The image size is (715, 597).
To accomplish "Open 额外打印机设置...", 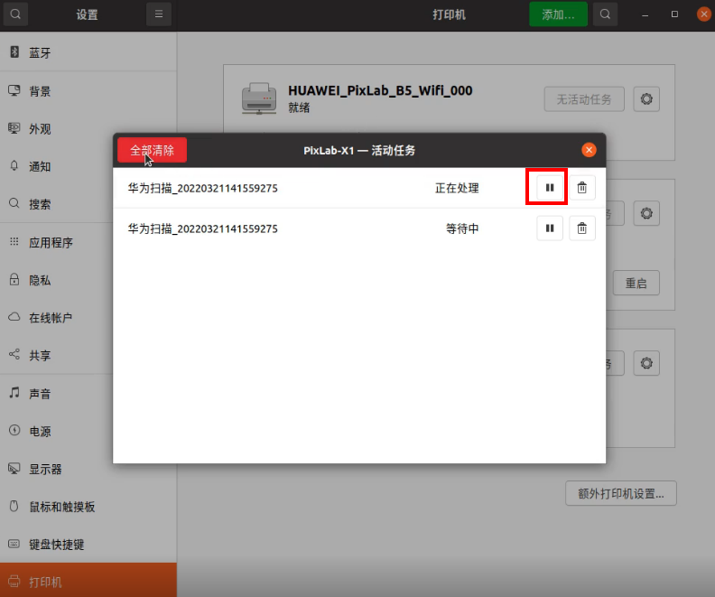I will (620, 493).
